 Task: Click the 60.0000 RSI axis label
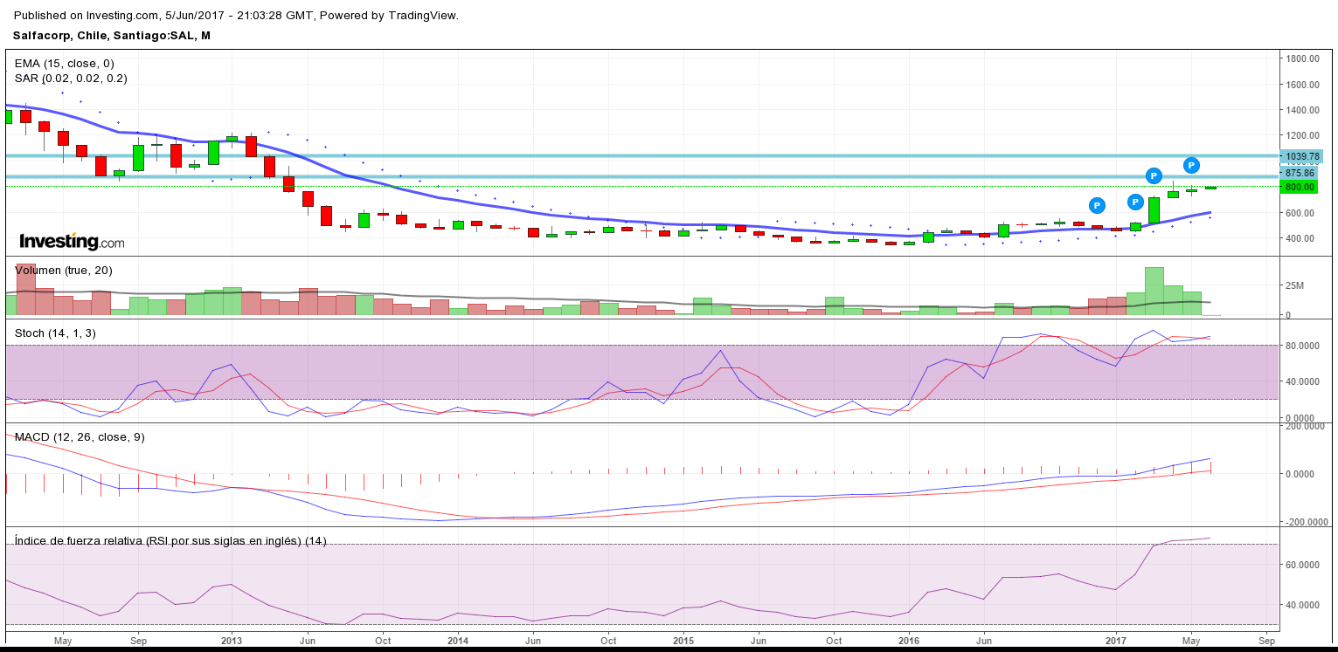click(1302, 565)
